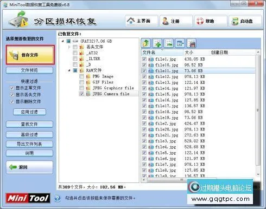Image resolution: width=266 pixels, height=209 pixels.
Task: Click the 查找文件 button
Action: [29, 124]
